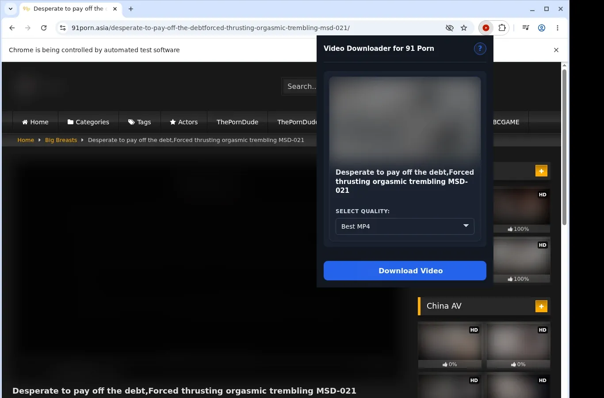
Task: Click the address bar URL
Action: click(210, 28)
